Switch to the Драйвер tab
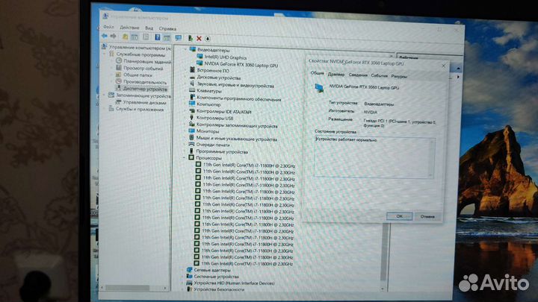The image size is (538, 302). tap(336, 75)
